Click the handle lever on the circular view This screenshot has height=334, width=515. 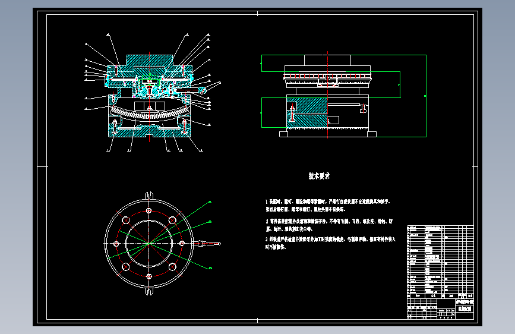(x=207, y=244)
